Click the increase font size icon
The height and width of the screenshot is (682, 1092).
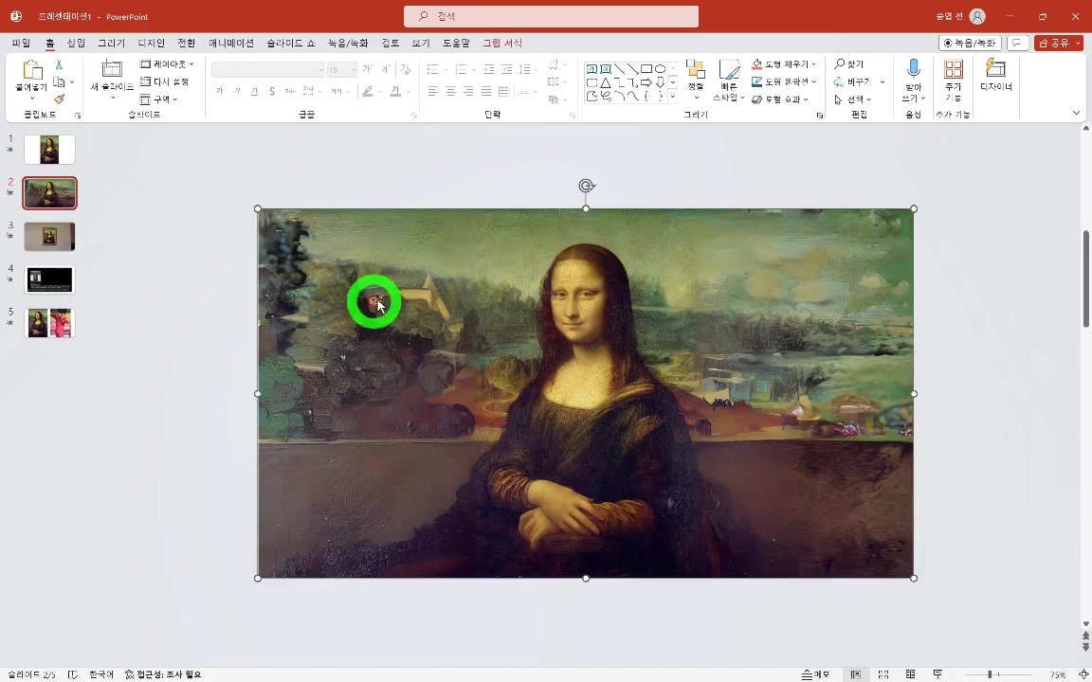click(367, 69)
